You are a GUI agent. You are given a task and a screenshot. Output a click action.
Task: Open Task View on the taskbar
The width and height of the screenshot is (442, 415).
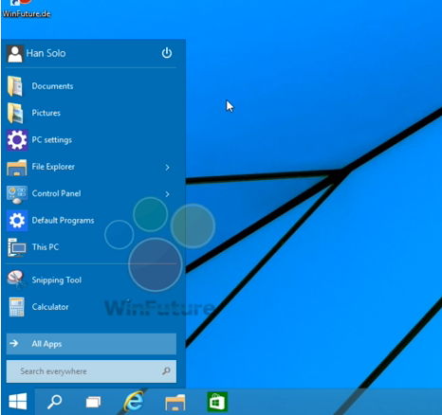click(x=93, y=402)
